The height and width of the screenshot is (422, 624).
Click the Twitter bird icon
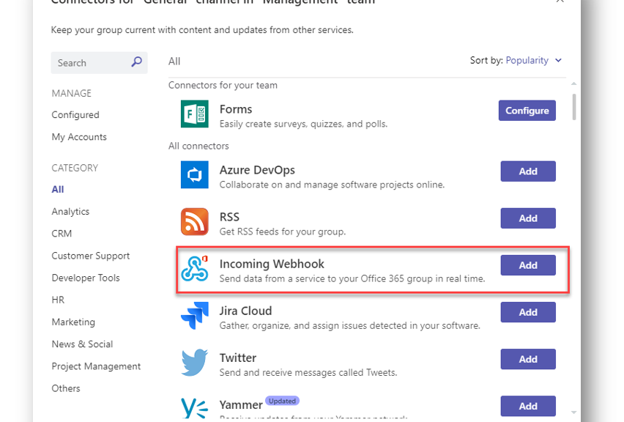coord(194,362)
